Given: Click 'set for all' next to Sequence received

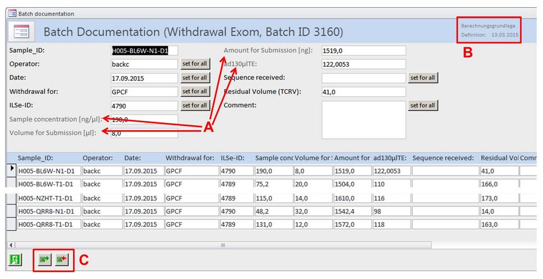Looking at the screenshot, I should (423, 78).
